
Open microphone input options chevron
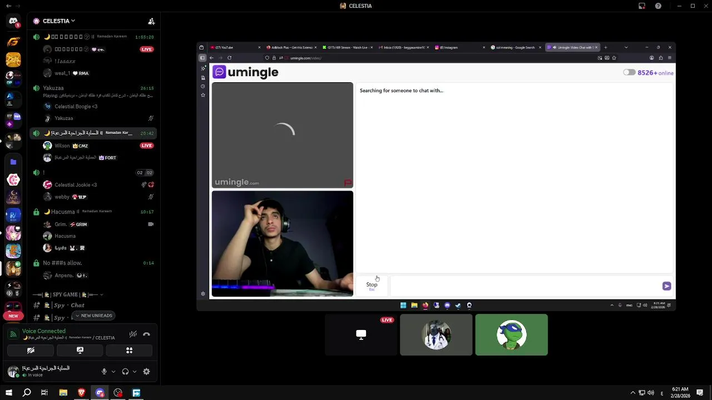113,372
